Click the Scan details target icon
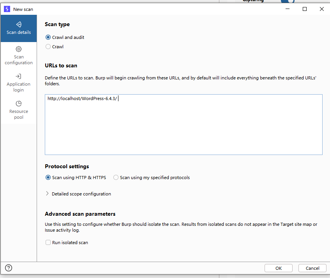The height and width of the screenshot is (278, 330). [19, 25]
